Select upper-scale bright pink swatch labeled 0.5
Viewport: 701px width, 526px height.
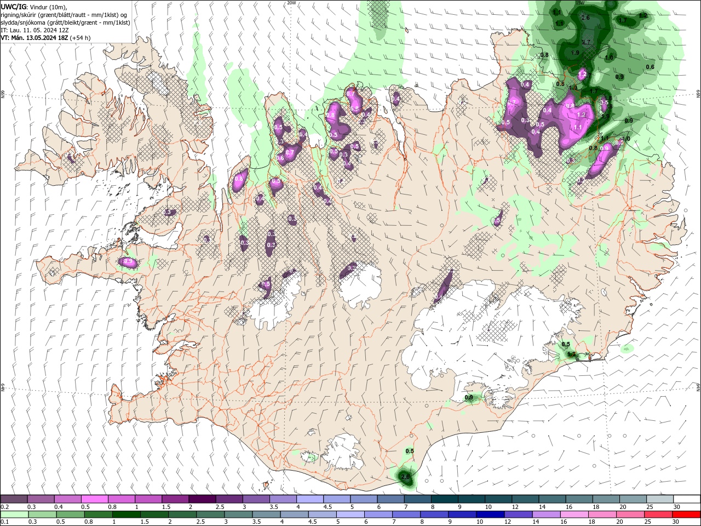(x=94, y=499)
